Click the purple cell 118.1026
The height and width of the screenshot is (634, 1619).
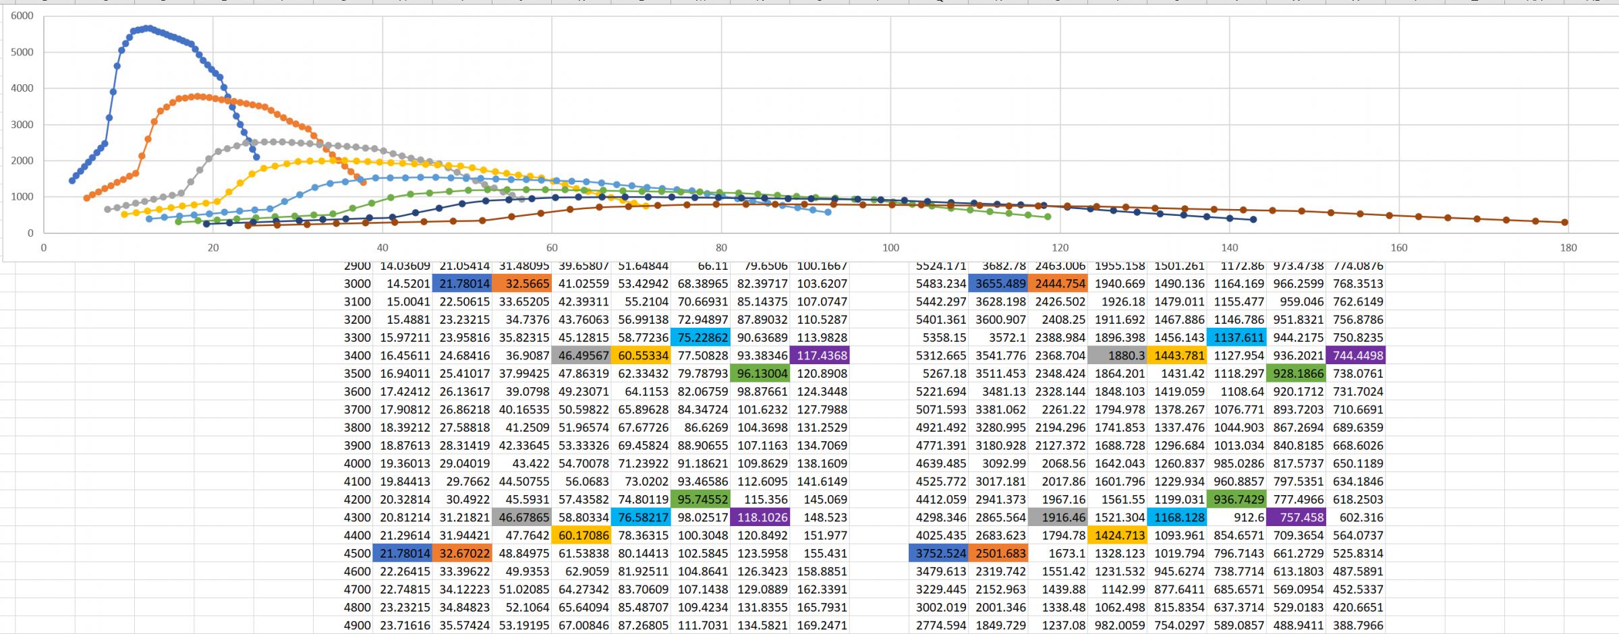(x=760, y=517)
